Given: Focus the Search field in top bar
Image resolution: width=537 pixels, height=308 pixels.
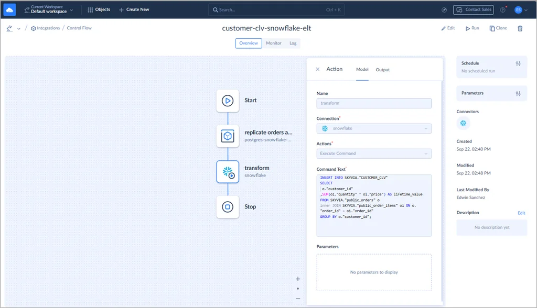Looking at the screenshot, I should tap(276, 9).
